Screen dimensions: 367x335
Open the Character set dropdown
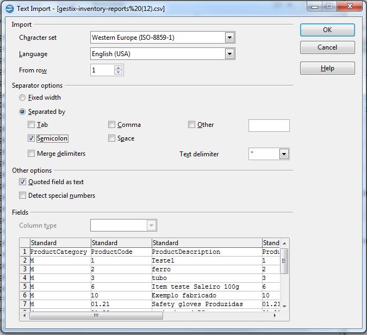point(229,38)
